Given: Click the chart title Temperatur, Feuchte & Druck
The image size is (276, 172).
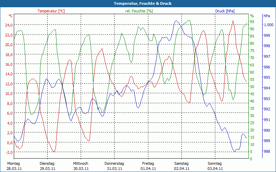Looking at the screenshot, I should (x=142, y=3).
